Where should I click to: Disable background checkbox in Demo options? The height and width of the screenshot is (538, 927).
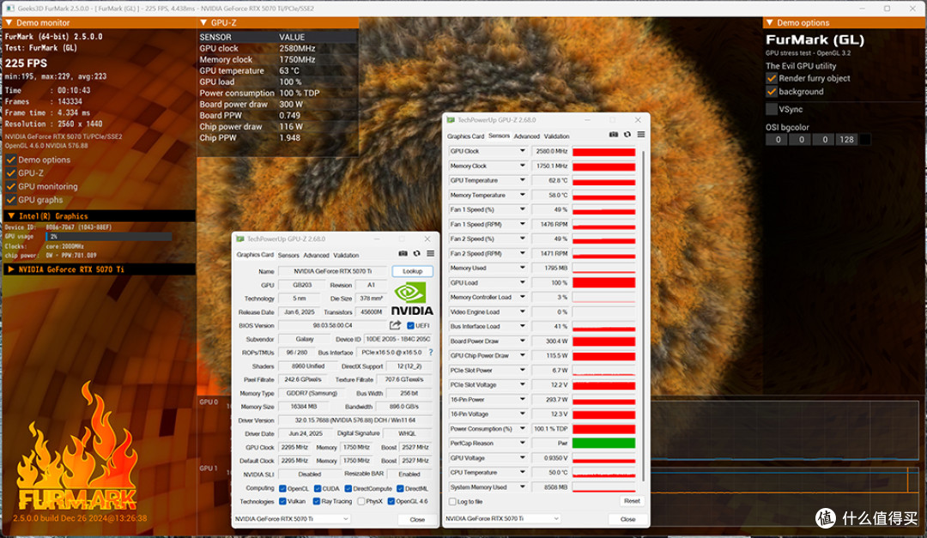(772, 92)
